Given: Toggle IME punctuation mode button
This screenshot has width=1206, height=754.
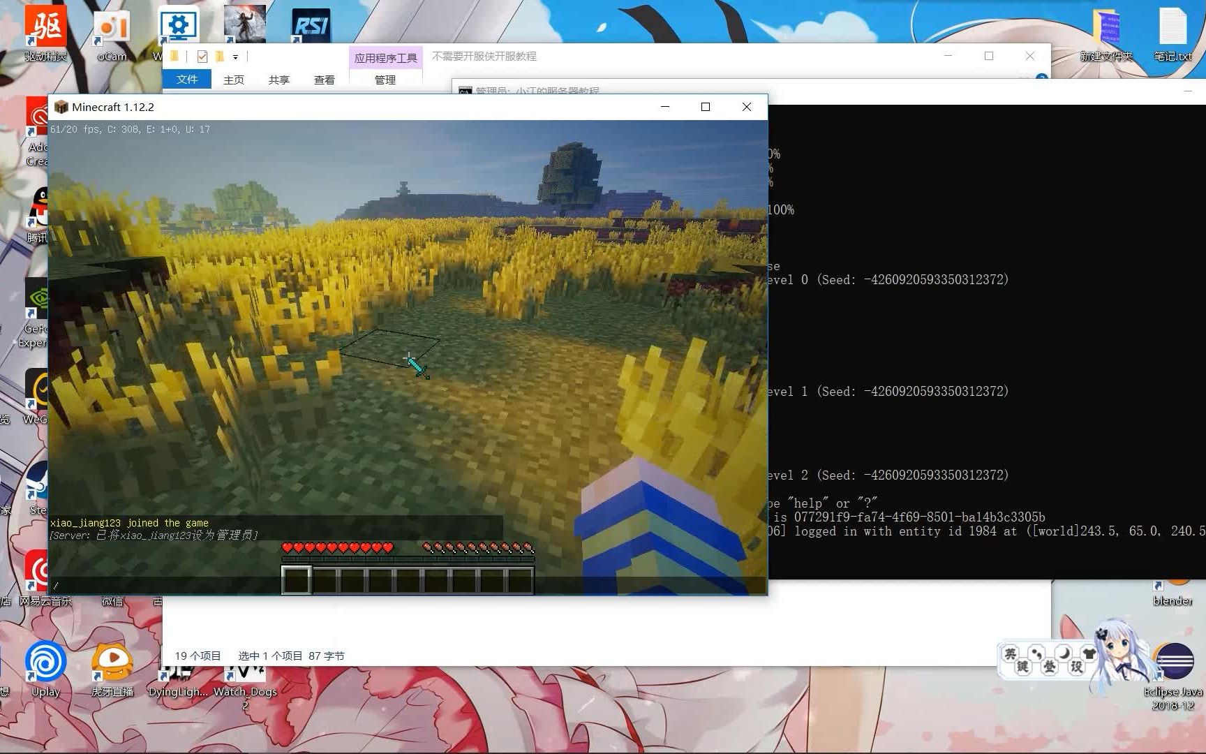Looking at the screenshot, I should (1036, 653).
